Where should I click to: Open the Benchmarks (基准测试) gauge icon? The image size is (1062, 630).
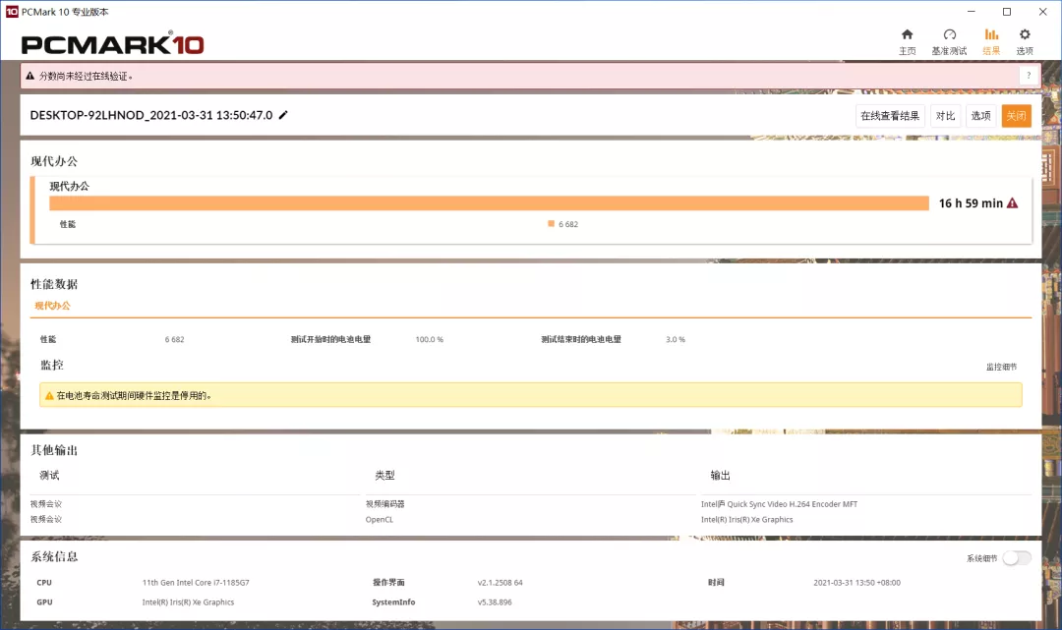click(x=949, y=35)
